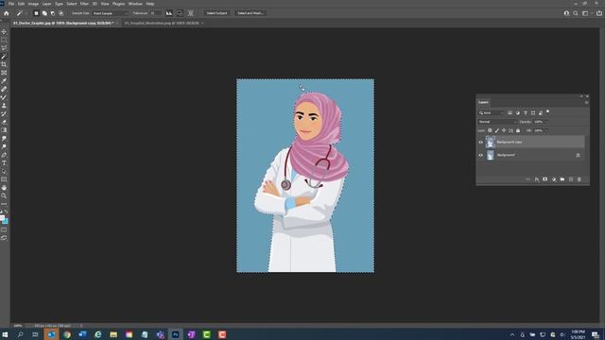The image size is (605, 340).
Task: Hide the Background layer
Action: tap(481, 155)
